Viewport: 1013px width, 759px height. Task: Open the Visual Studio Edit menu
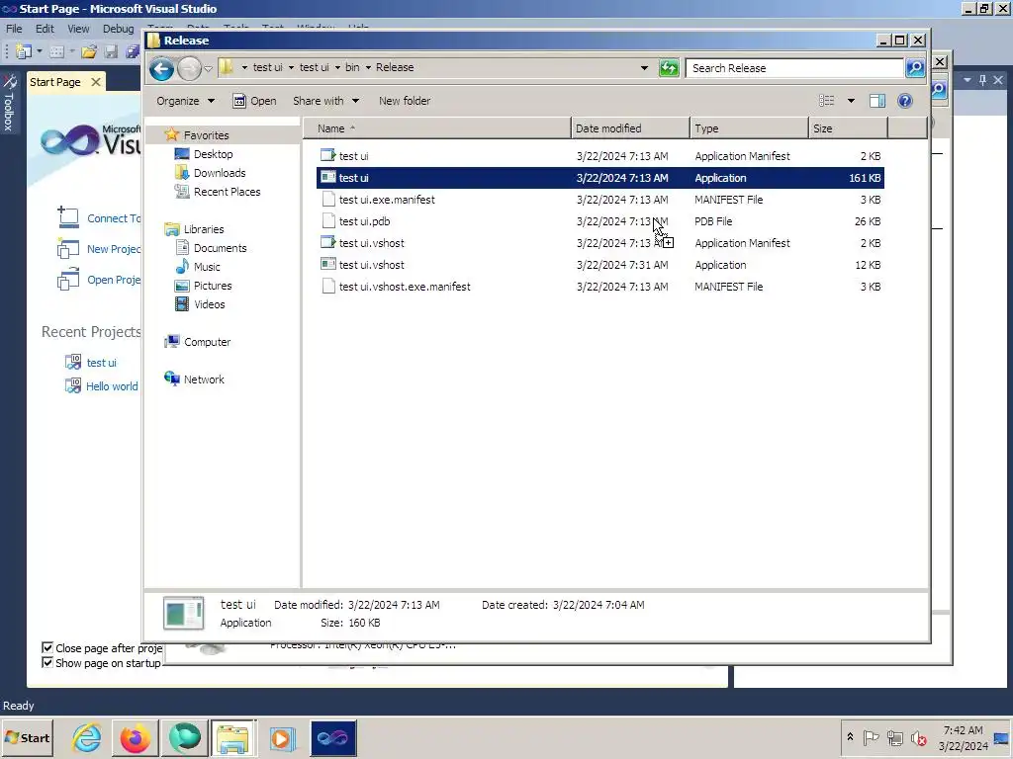[45, 29]
